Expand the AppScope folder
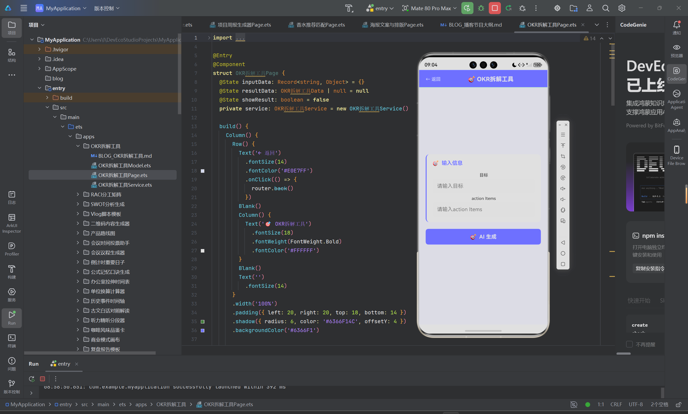 (39, 69)
